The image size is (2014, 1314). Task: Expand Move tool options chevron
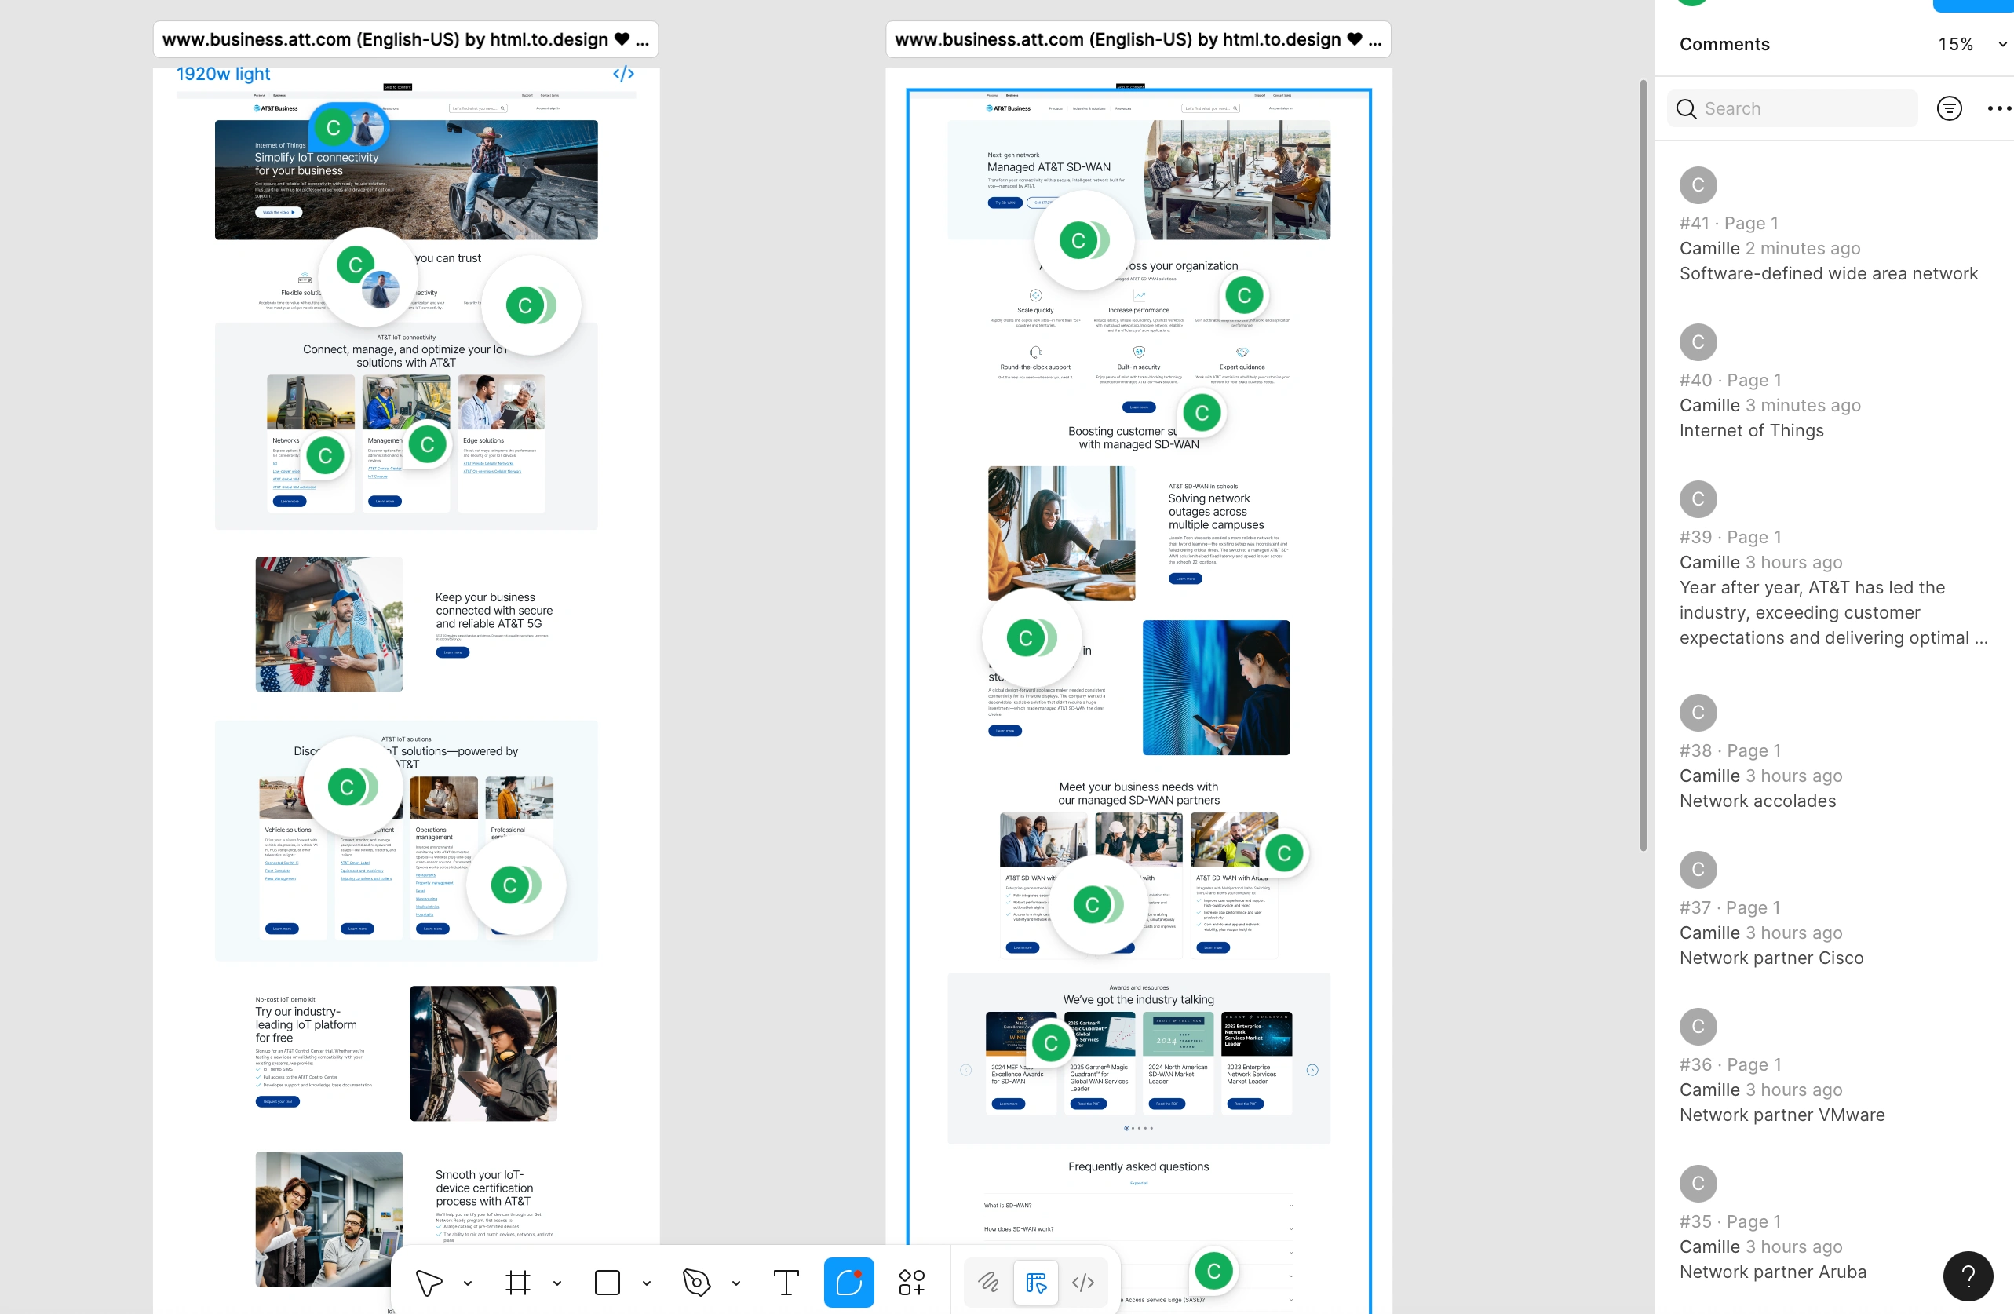pyautogui.click(x=467, y=1283)
